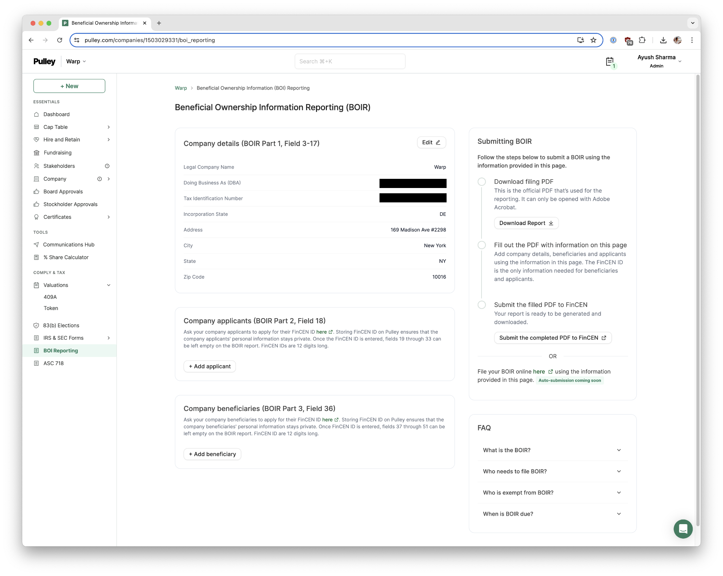Click the Add applicant button
723x576 pixels.
pyautogui.click(x=210, y=366)
